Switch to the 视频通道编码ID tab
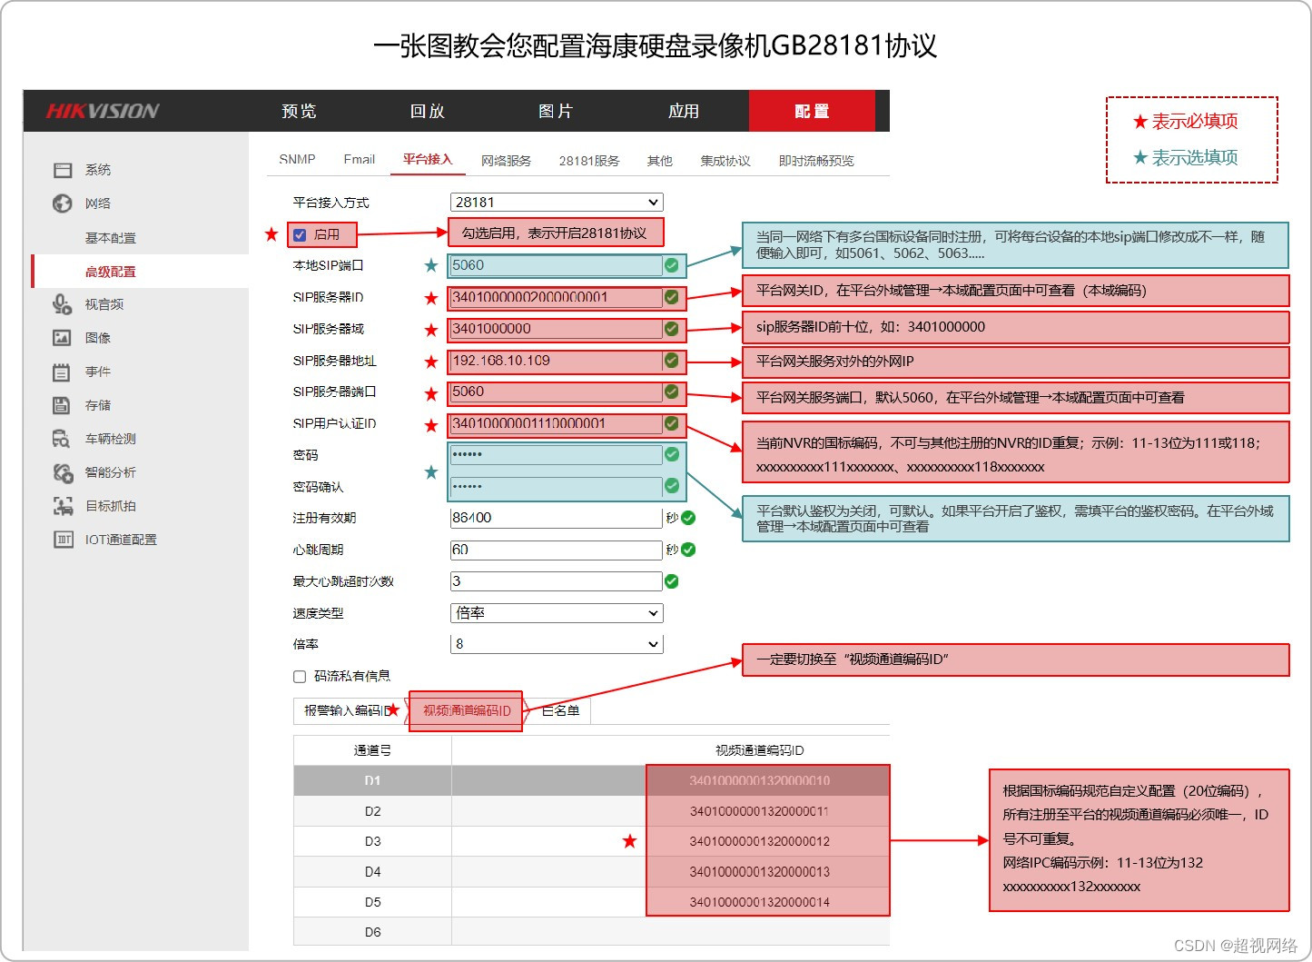This screenshot has width=1312, height=962. tap(467, 710)
